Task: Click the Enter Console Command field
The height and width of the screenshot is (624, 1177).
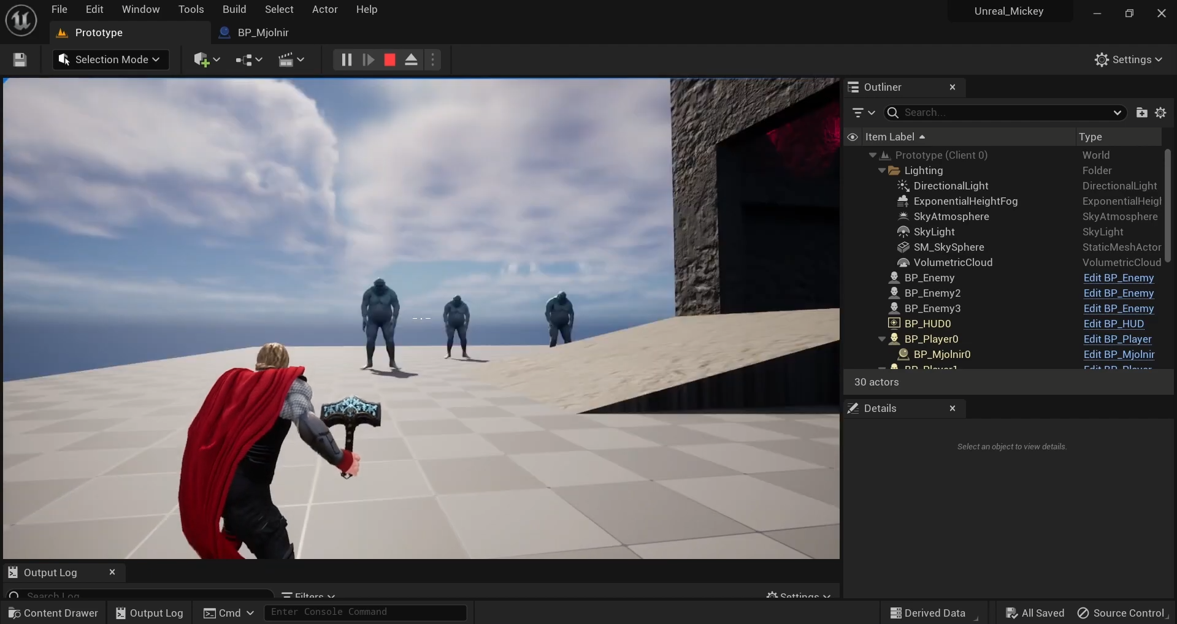Action: coord(365,612)
